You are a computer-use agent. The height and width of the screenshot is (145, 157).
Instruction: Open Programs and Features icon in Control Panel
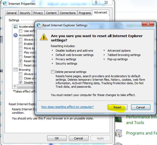click(119, 133)
